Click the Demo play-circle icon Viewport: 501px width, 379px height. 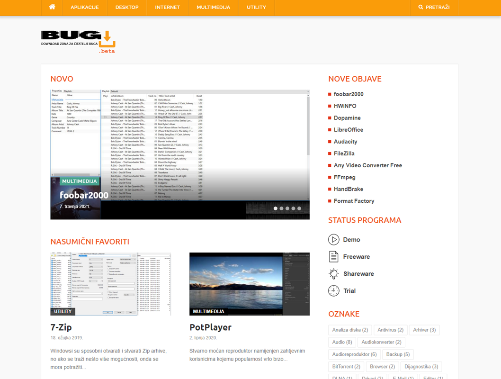click(333, 239)
